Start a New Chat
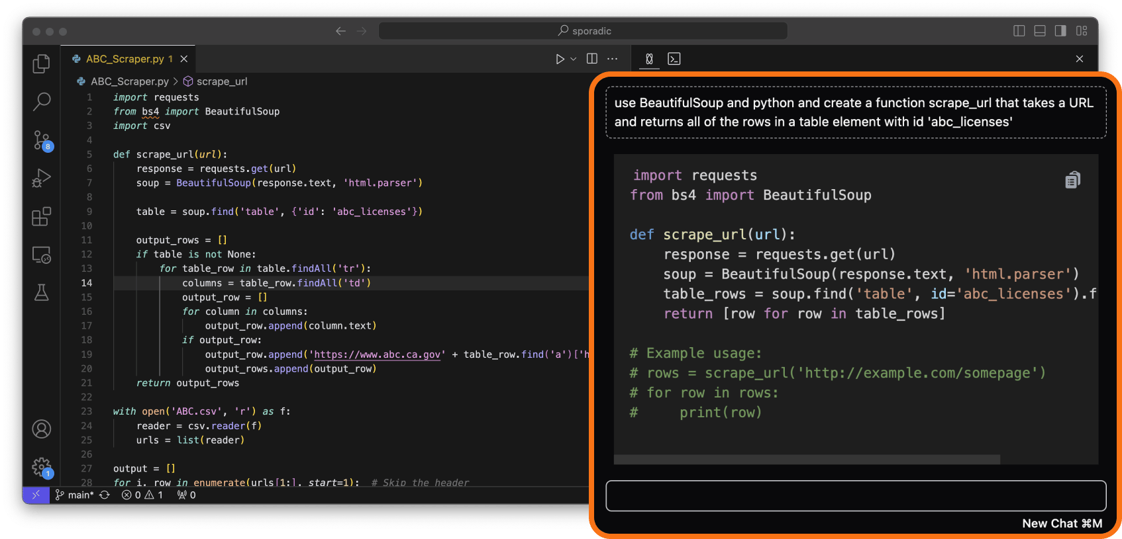Viewport: 1122px width, 539px height. [1062, 524]
